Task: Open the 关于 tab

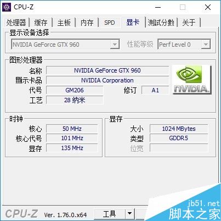Action: click(189, 23)
